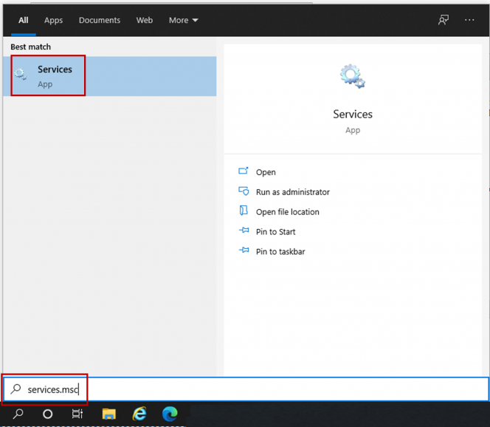Select Pin to Start

[x=276, y=232]
